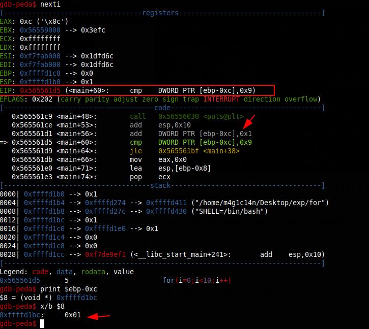The width and height of the screenshot is (369, 329).
Task: Click the 'registers' section header
Action: [x=160, y=13]
